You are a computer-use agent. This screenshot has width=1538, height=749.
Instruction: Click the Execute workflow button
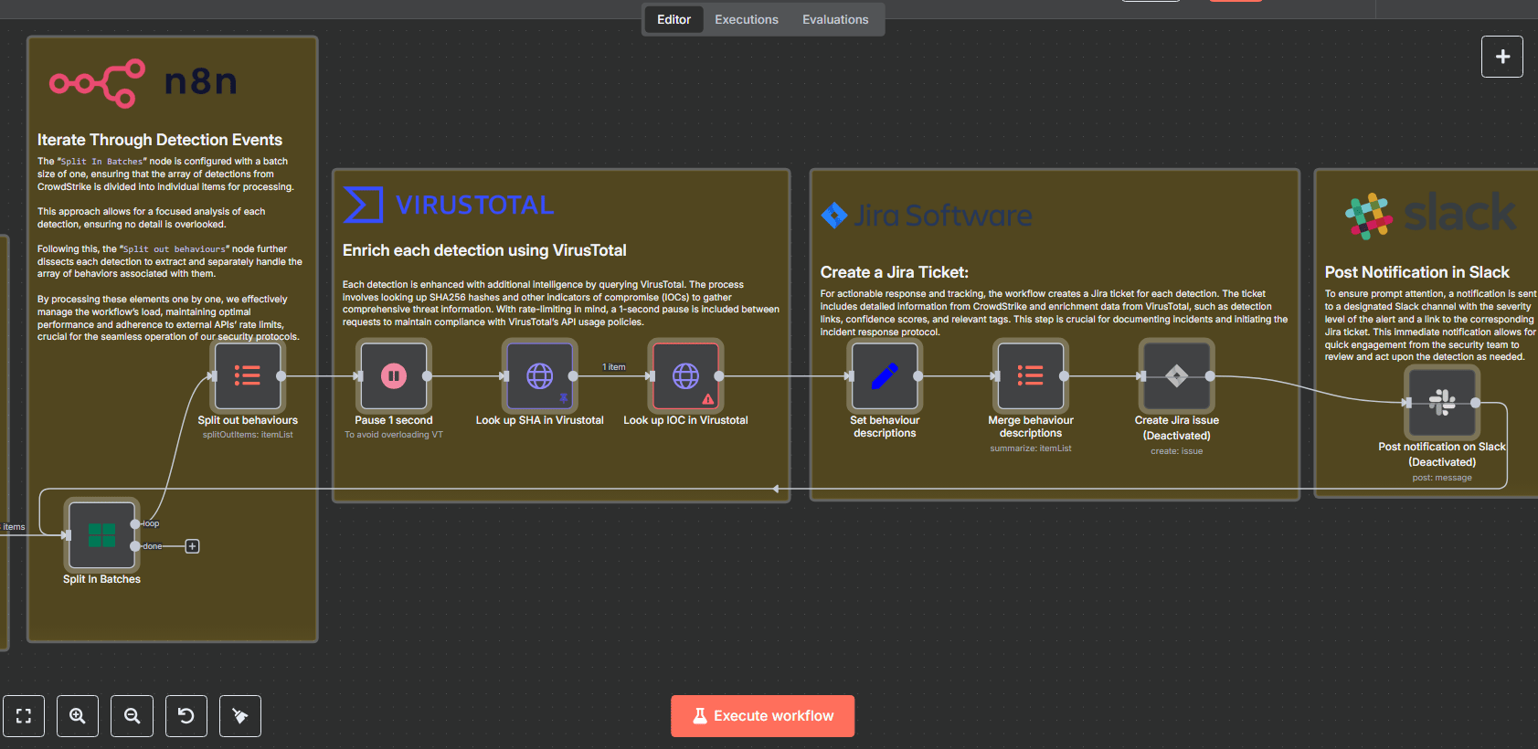pos(763,716)
